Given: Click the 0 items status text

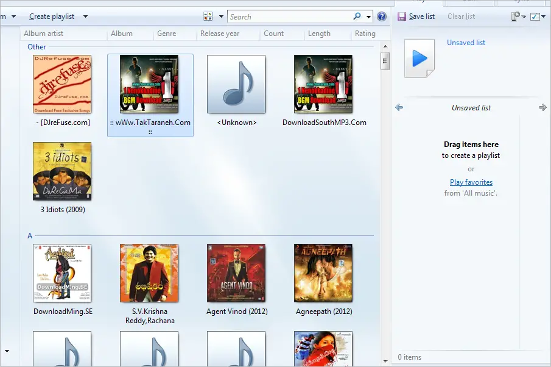Looking at the screenshot, I should 409,357.
